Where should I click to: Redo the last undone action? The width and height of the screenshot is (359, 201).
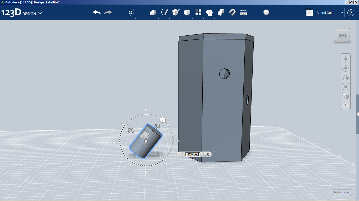[x=108, y=13]
